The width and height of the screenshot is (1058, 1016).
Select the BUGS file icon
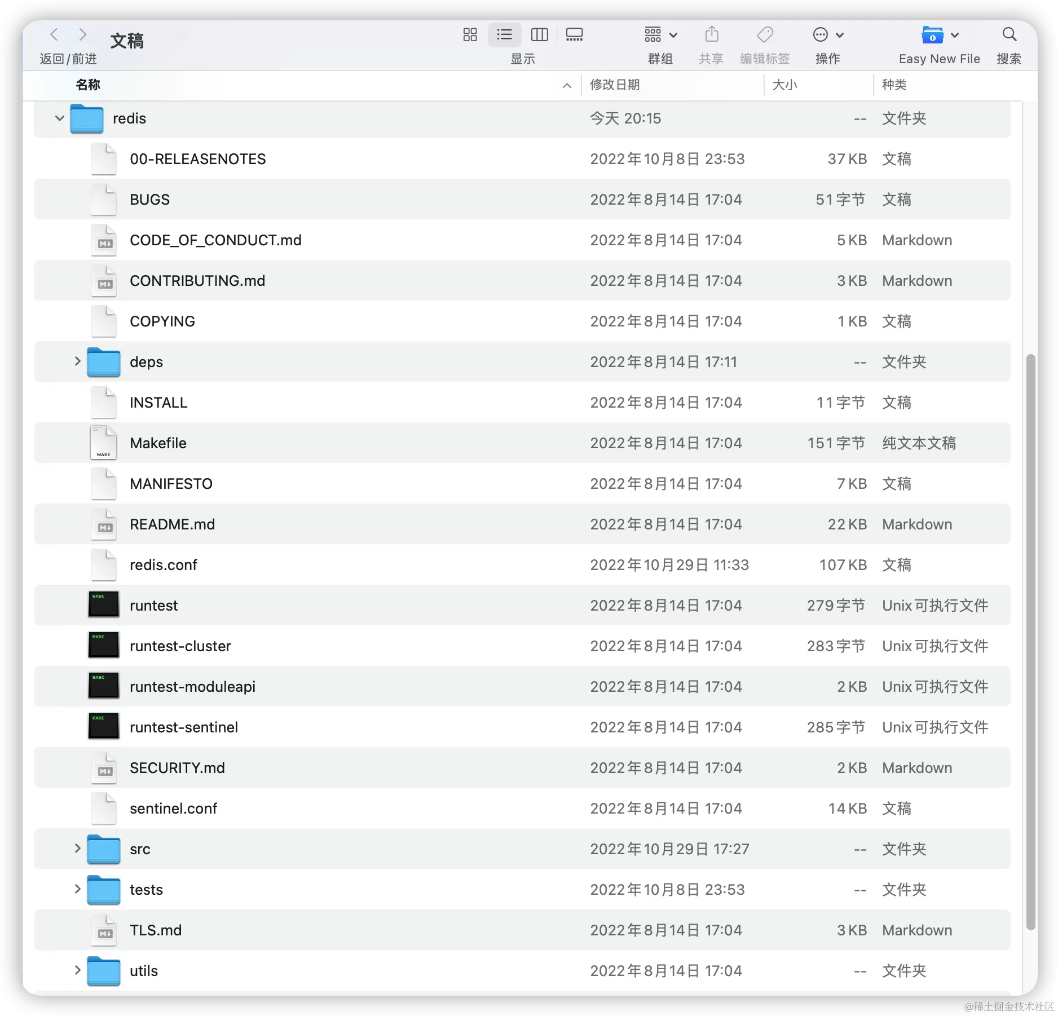pos(104,200)
